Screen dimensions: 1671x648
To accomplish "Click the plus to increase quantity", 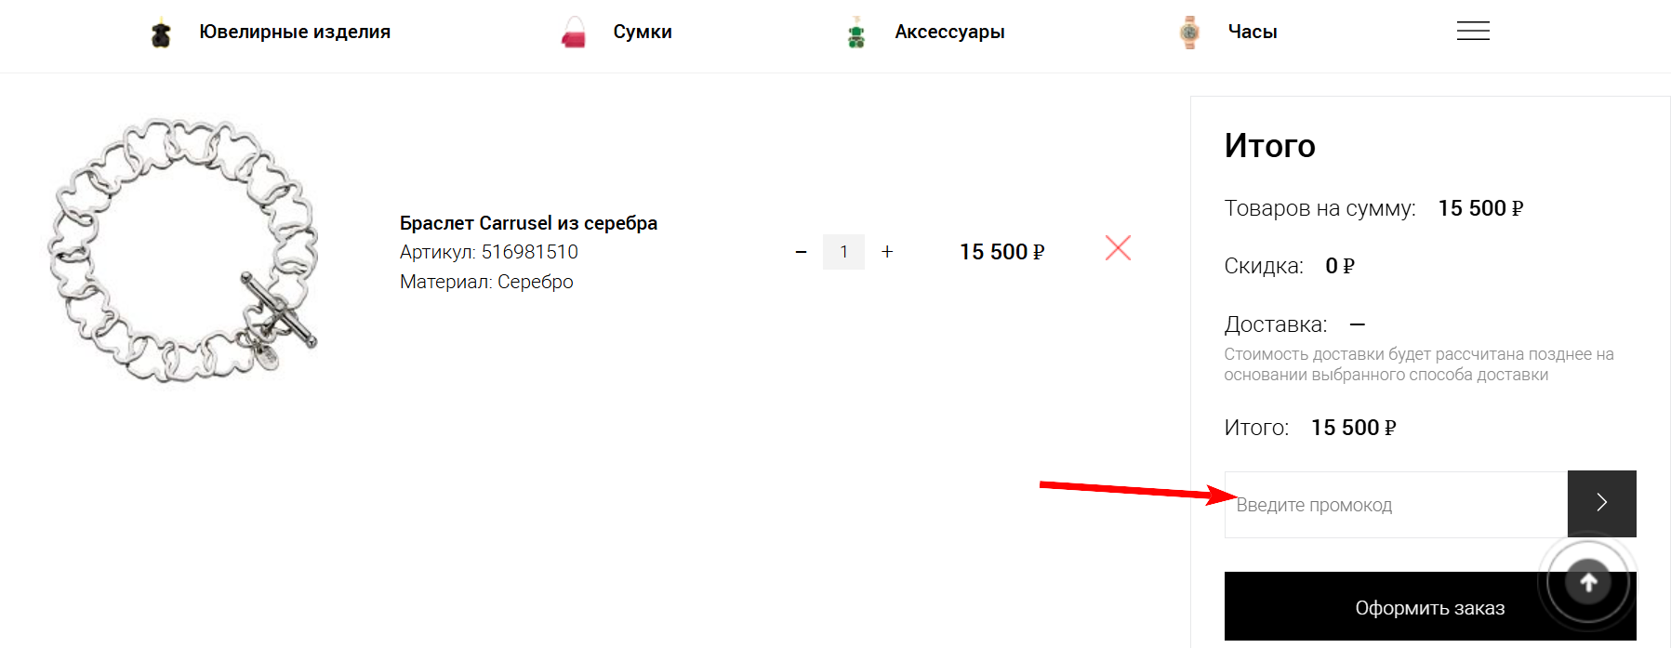I will pos(887,251).
